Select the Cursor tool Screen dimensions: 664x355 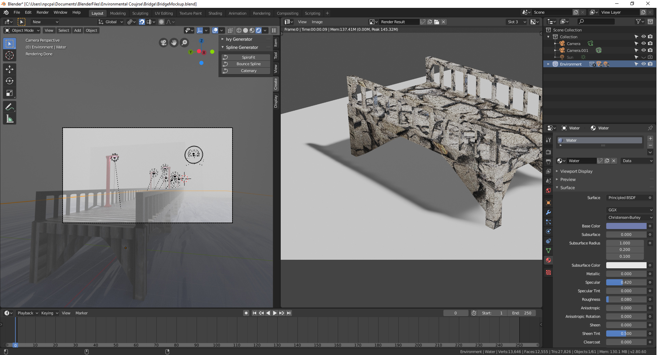(x=10, y=56)
